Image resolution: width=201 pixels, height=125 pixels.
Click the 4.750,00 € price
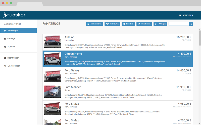click(x=184, y=120)
